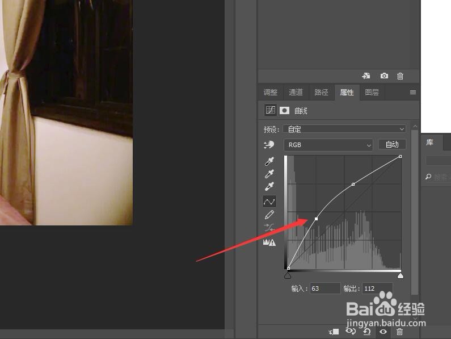Switch to the 属性 tab
The image size is (451, 339).
(x=347, y=92)
